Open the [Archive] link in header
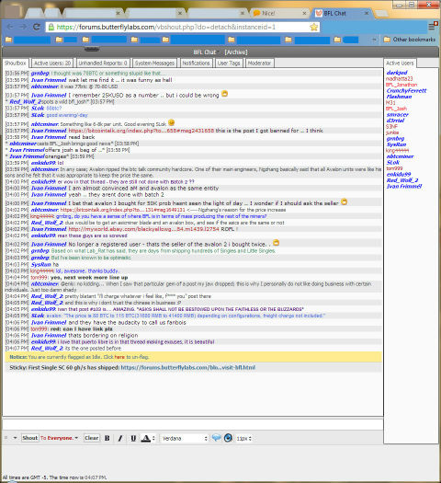This screenshot has height=483, width=441. tap(236, 52)
